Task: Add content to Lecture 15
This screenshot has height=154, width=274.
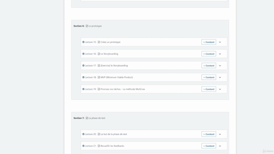Action: [x=208, y=42]
